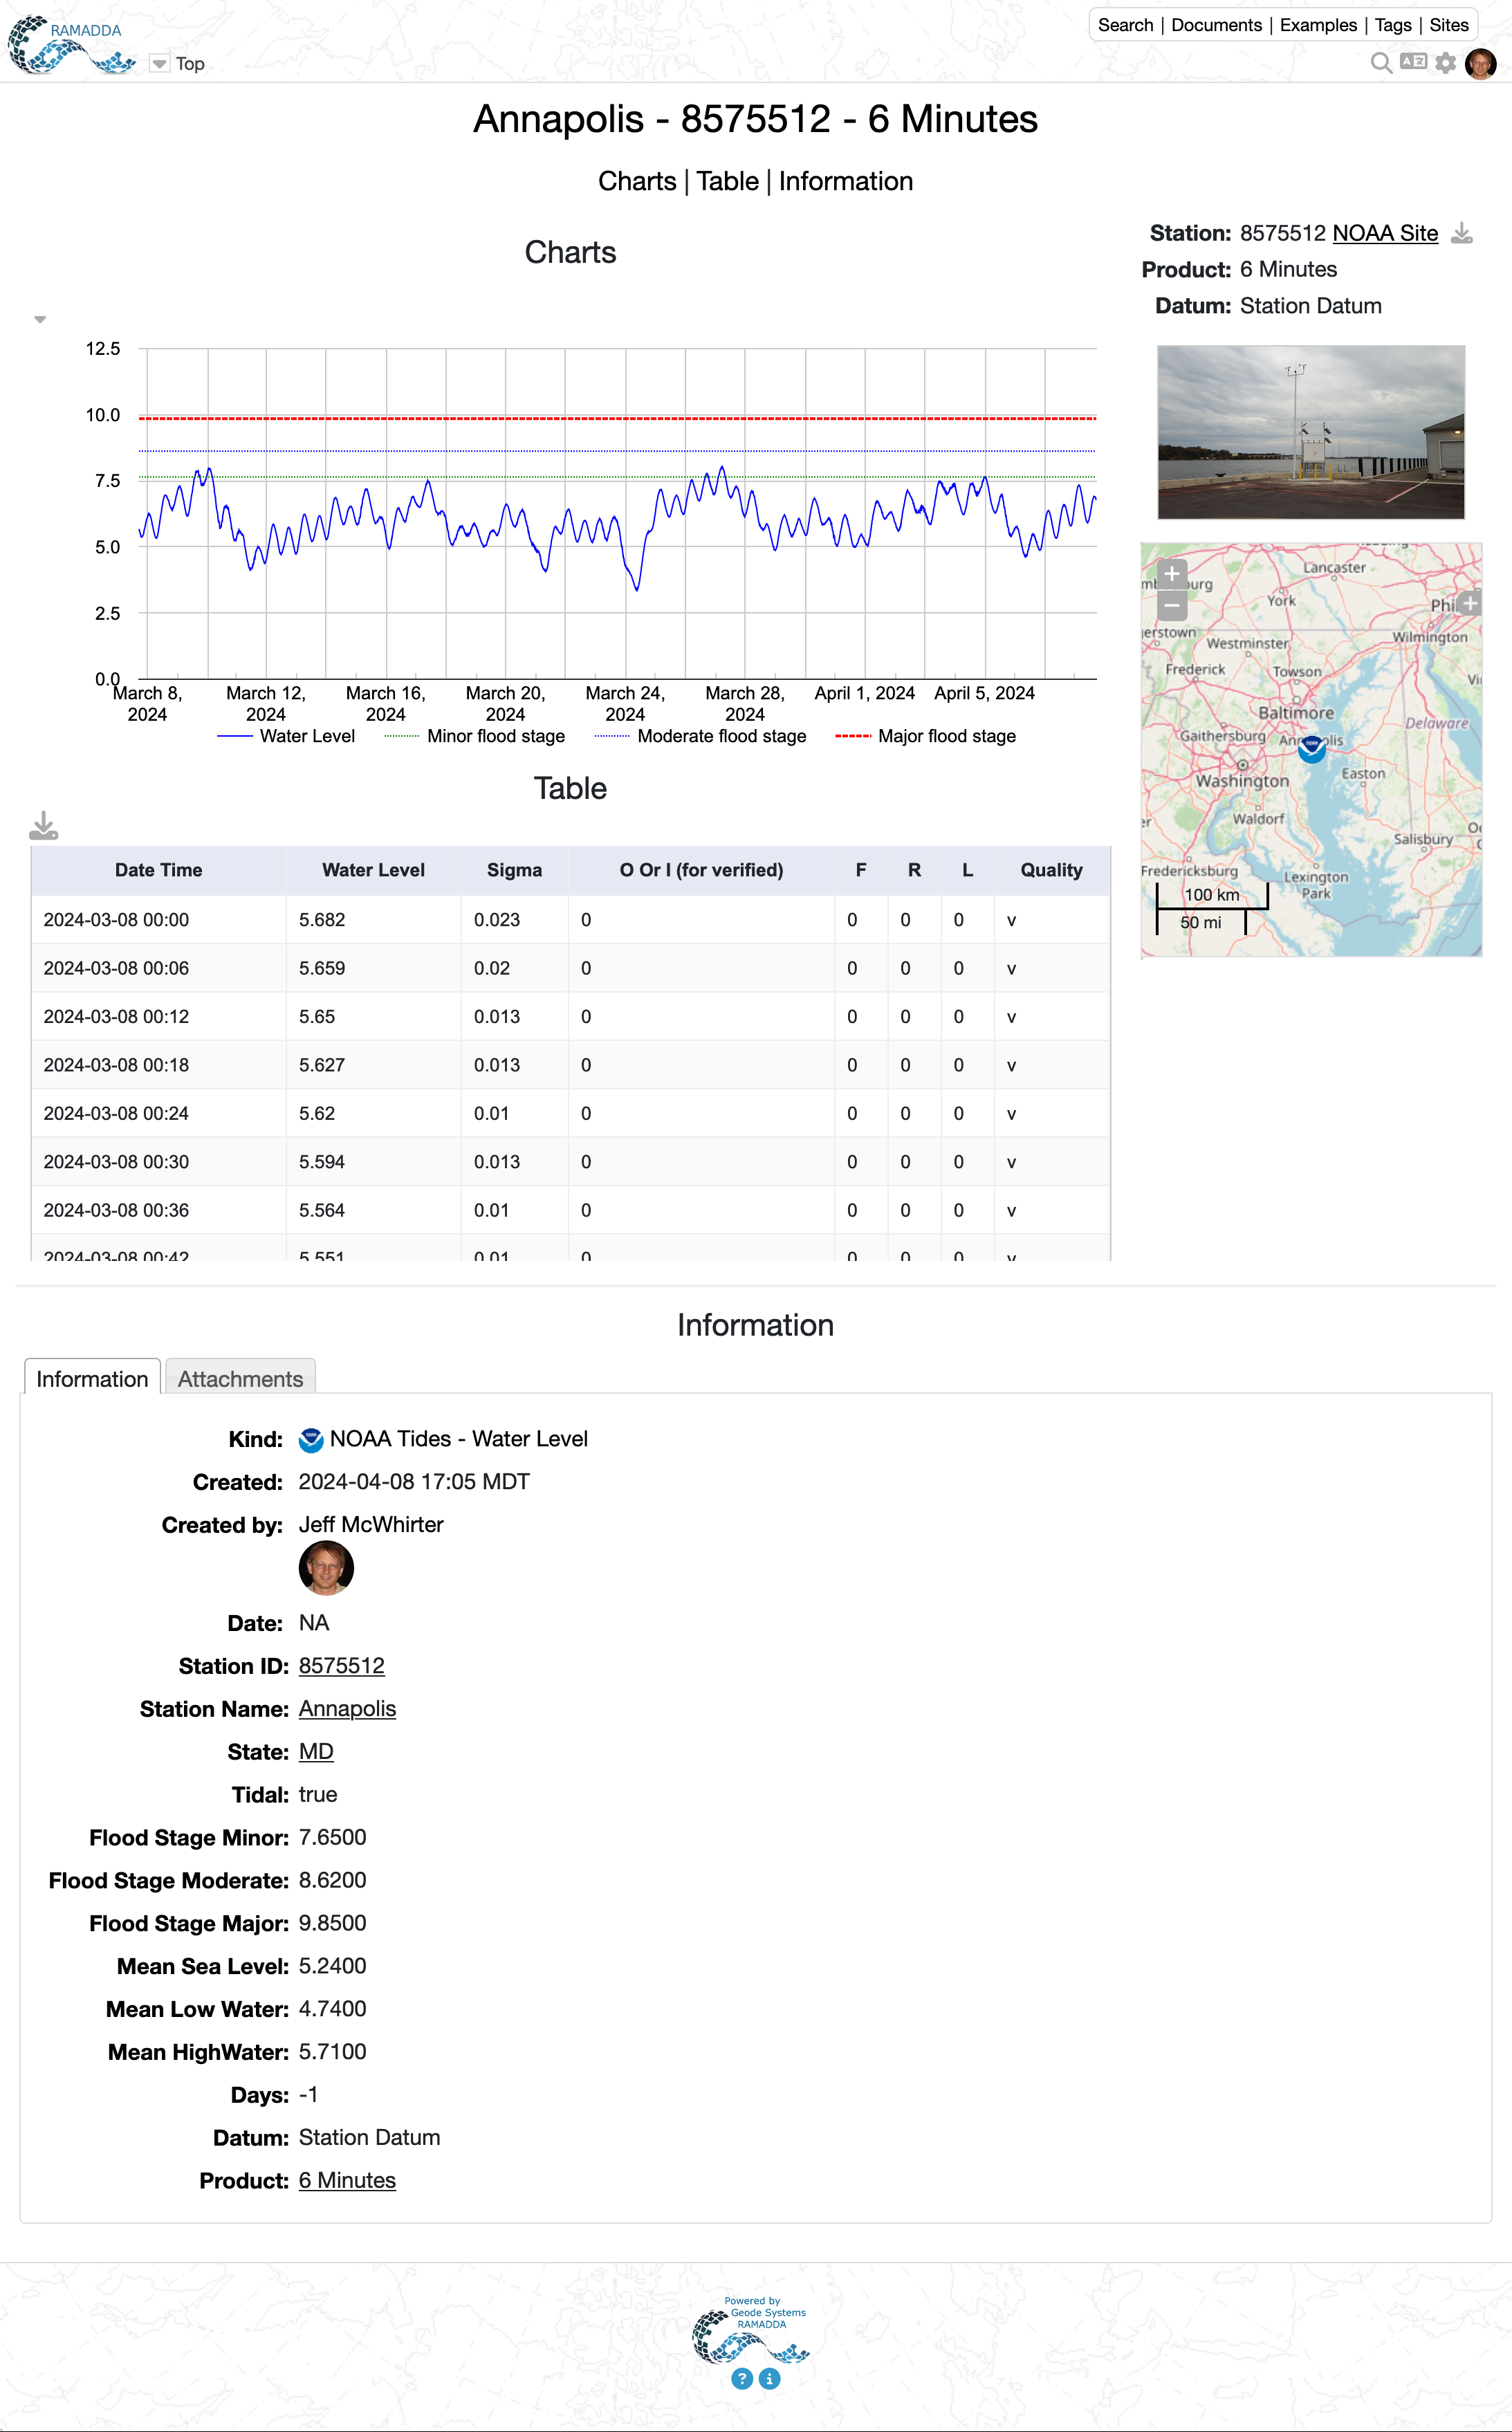The width and height of the screenshot is (1512, 2432).
Task: Click water level value 5.627
Action: point(322,1065)
